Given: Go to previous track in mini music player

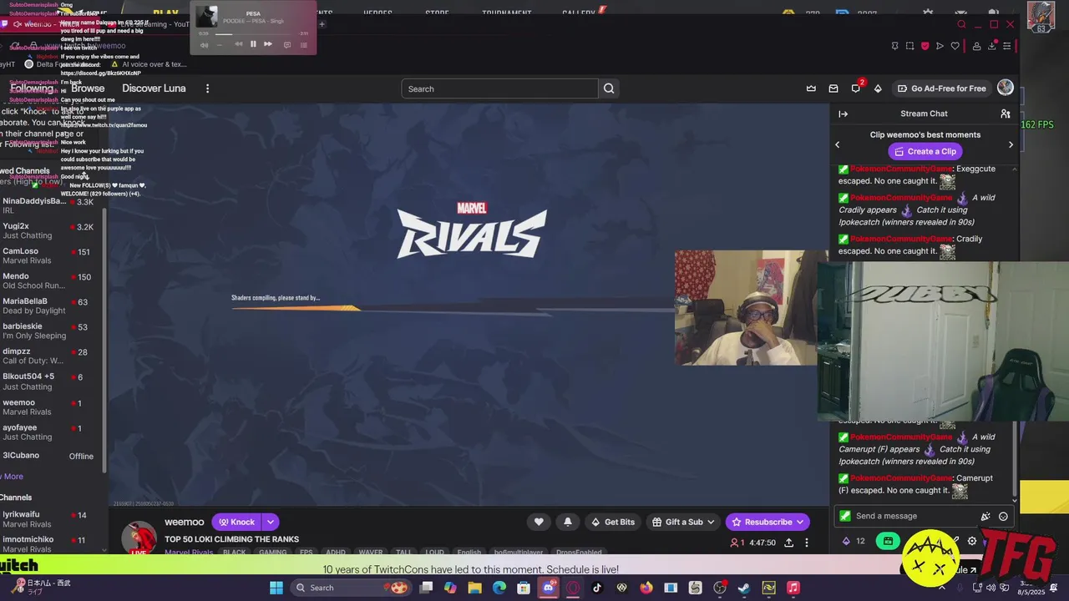Looking at the screenshot, I should [x=238, y=44].
